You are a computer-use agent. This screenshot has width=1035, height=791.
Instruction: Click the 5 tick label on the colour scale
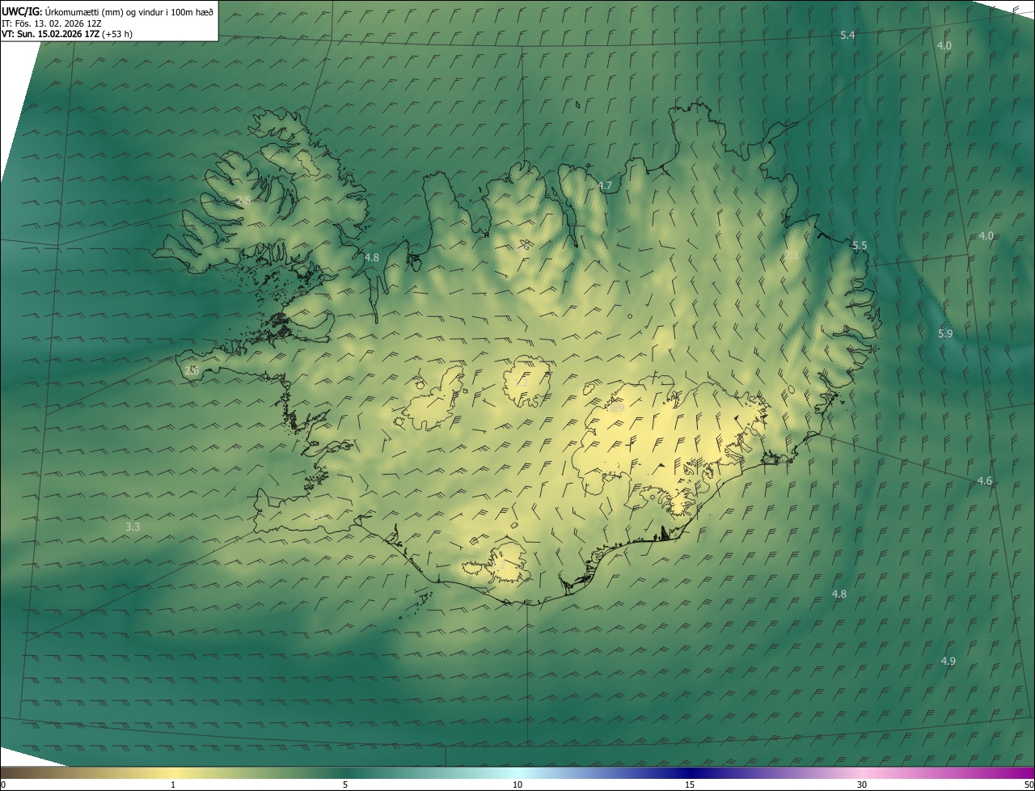coord(345,785)
